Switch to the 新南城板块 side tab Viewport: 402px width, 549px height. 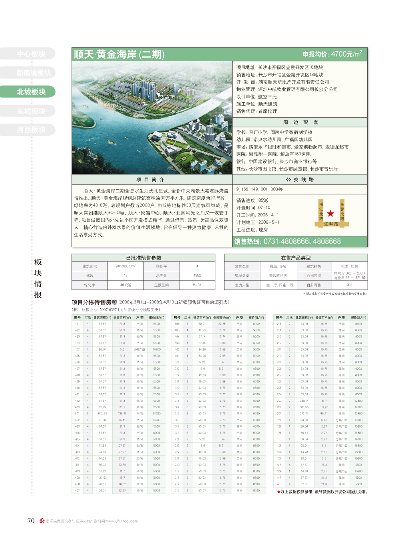(x=28, y=73)
